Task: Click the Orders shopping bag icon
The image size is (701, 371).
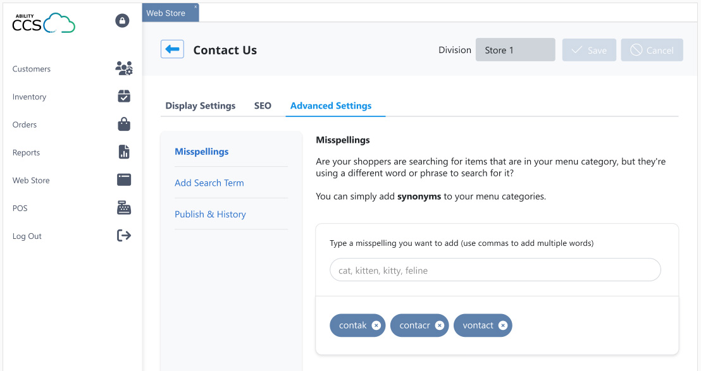Action: point(123,124)
